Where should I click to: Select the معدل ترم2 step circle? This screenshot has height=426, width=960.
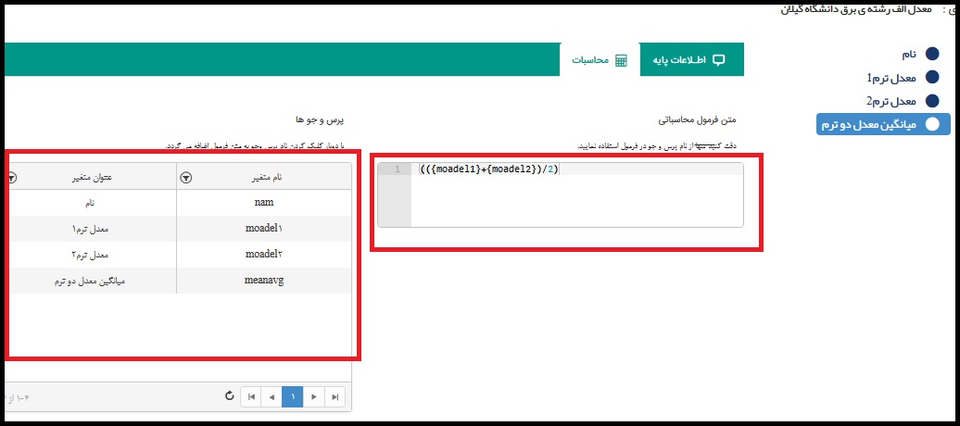(932, 101)
